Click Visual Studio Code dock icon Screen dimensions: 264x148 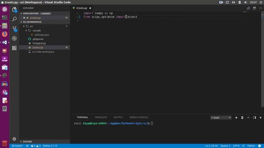pyautogui.click(x=5, y=42)
